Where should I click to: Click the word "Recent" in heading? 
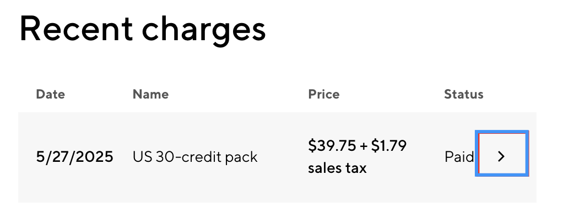76,28
